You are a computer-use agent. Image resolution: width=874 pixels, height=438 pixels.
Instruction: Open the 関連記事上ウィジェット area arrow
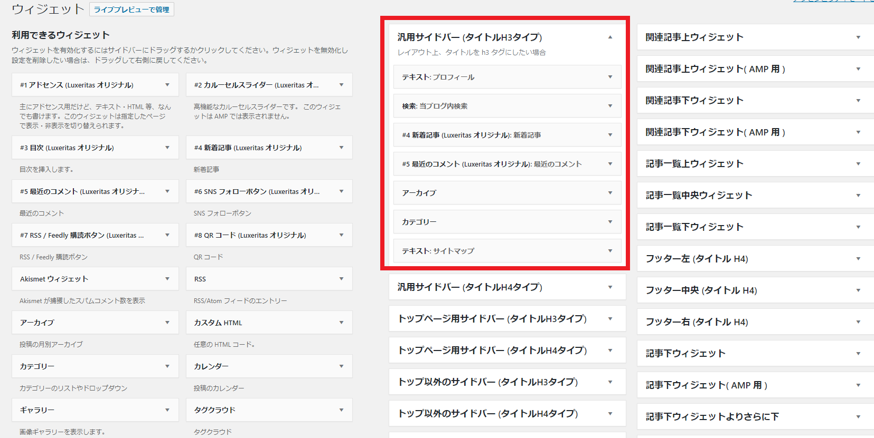pos(858,37)
